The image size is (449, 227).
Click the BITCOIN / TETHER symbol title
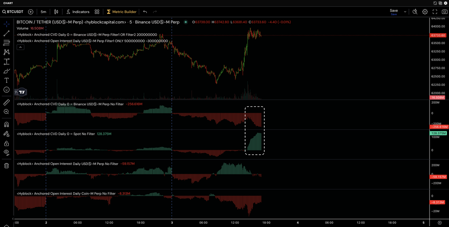point(98,22)
